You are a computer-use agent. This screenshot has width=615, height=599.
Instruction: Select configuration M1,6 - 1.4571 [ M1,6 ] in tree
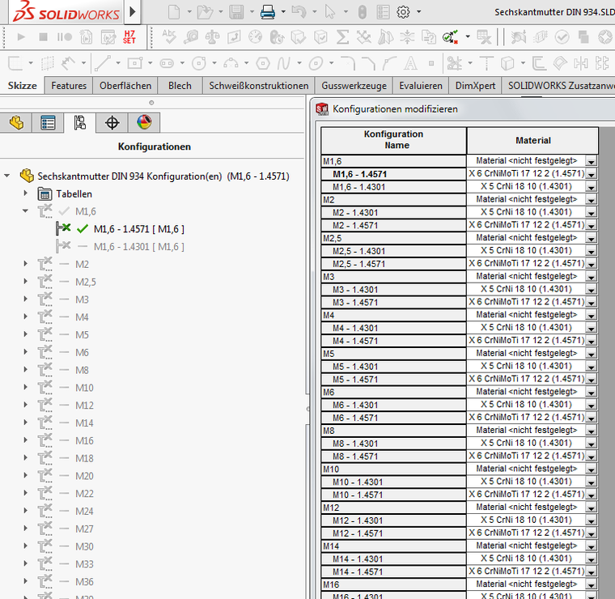[139, 229]
